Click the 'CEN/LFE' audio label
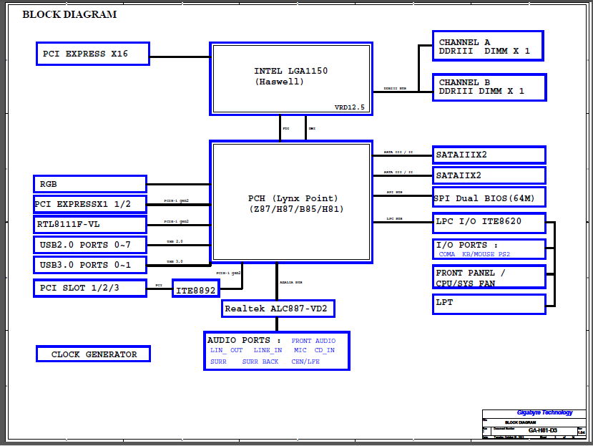The image size is (593, 446). click(305, 362)
